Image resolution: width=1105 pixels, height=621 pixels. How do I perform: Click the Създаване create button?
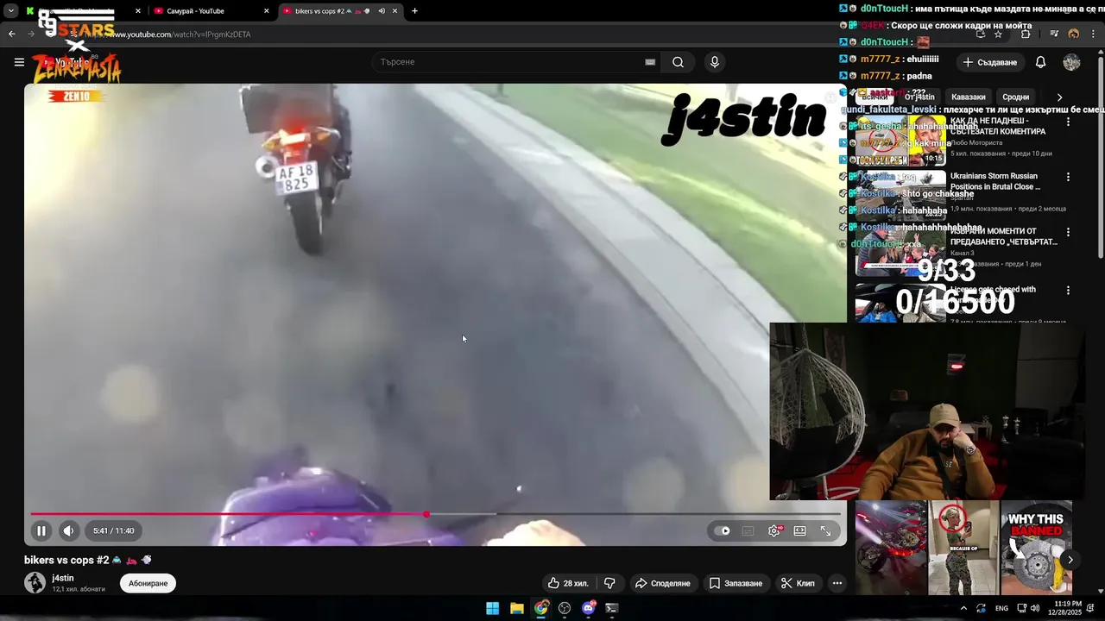pyautogui.click(x=990, y=62)
